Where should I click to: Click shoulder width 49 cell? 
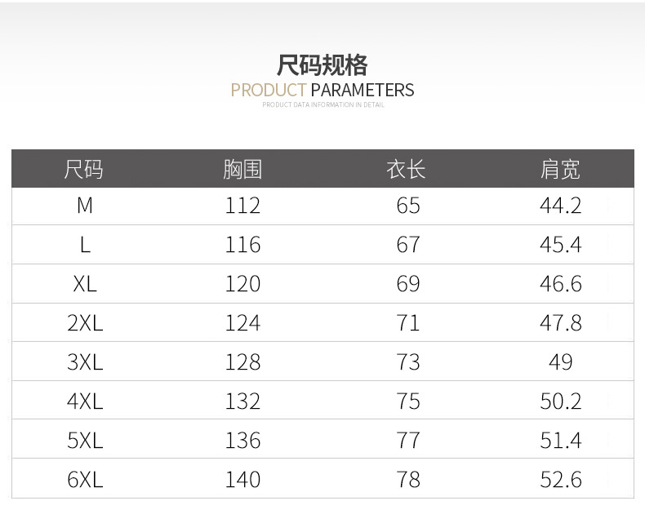click(x=560, y=362)
